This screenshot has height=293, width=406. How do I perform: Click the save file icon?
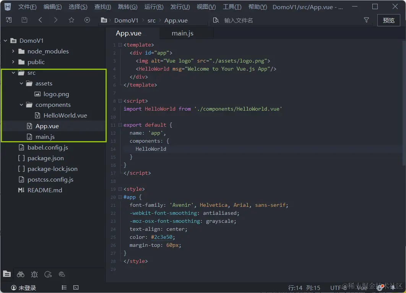click(x=24, y=20)
